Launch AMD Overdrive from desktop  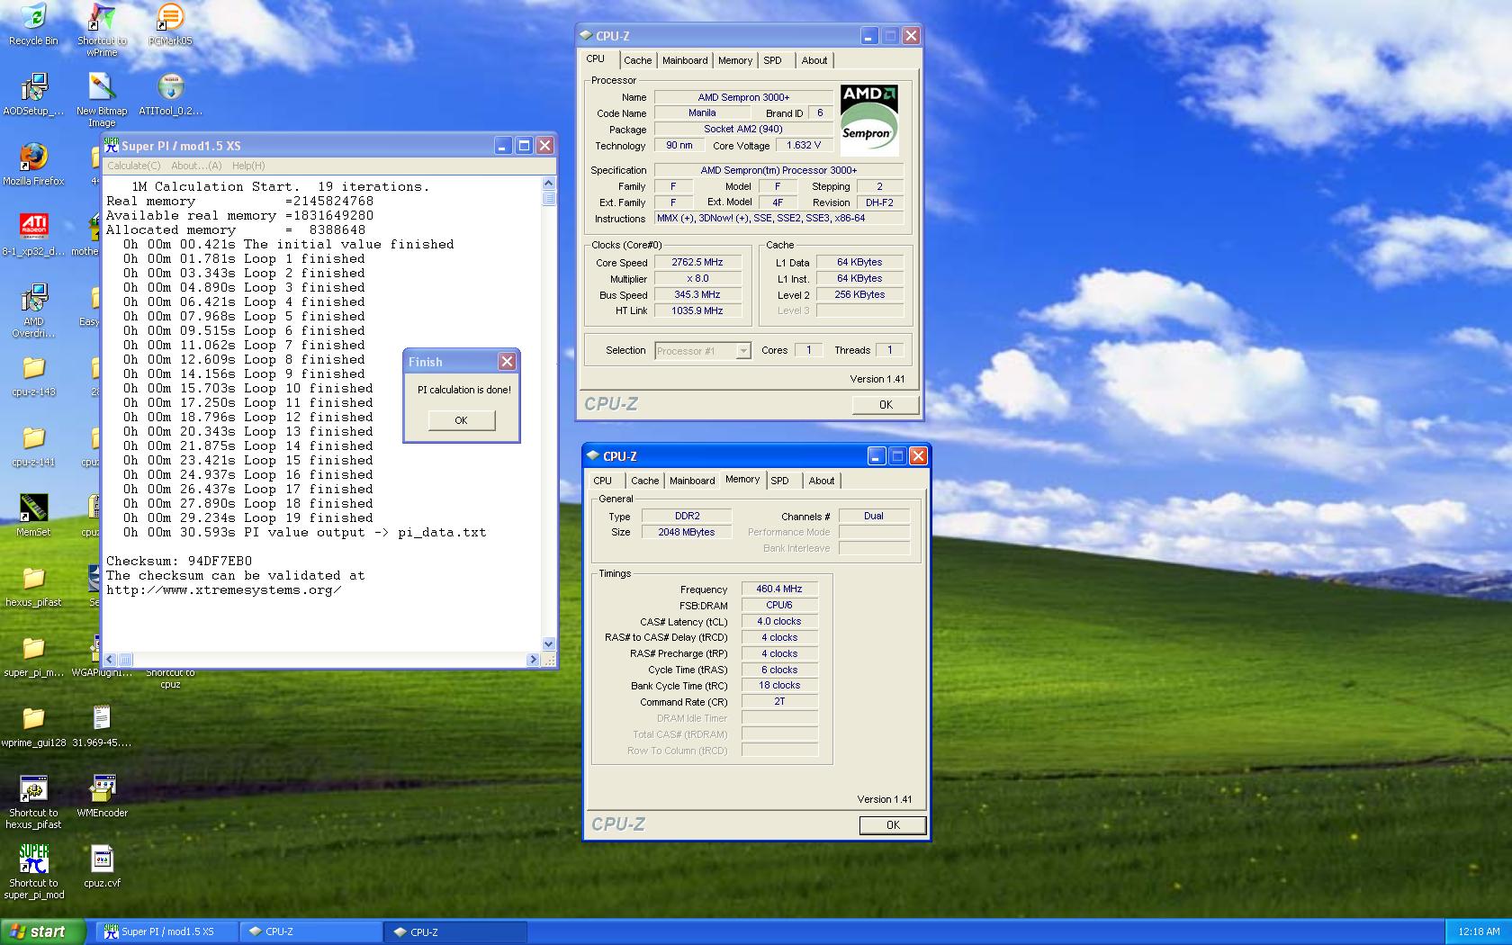(33, 310)
